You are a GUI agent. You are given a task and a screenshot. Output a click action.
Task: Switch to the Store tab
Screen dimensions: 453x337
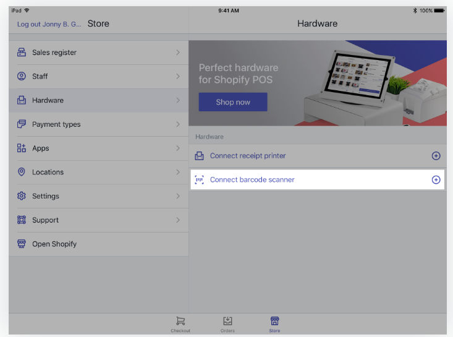pos(275,324)
